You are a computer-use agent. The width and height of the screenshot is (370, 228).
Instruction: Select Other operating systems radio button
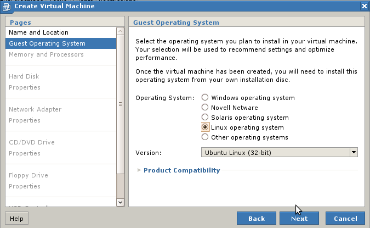point(206,137)
